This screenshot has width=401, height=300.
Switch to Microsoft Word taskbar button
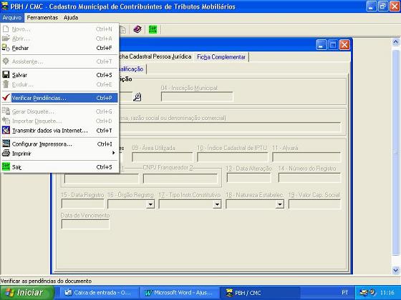point(179,293)
